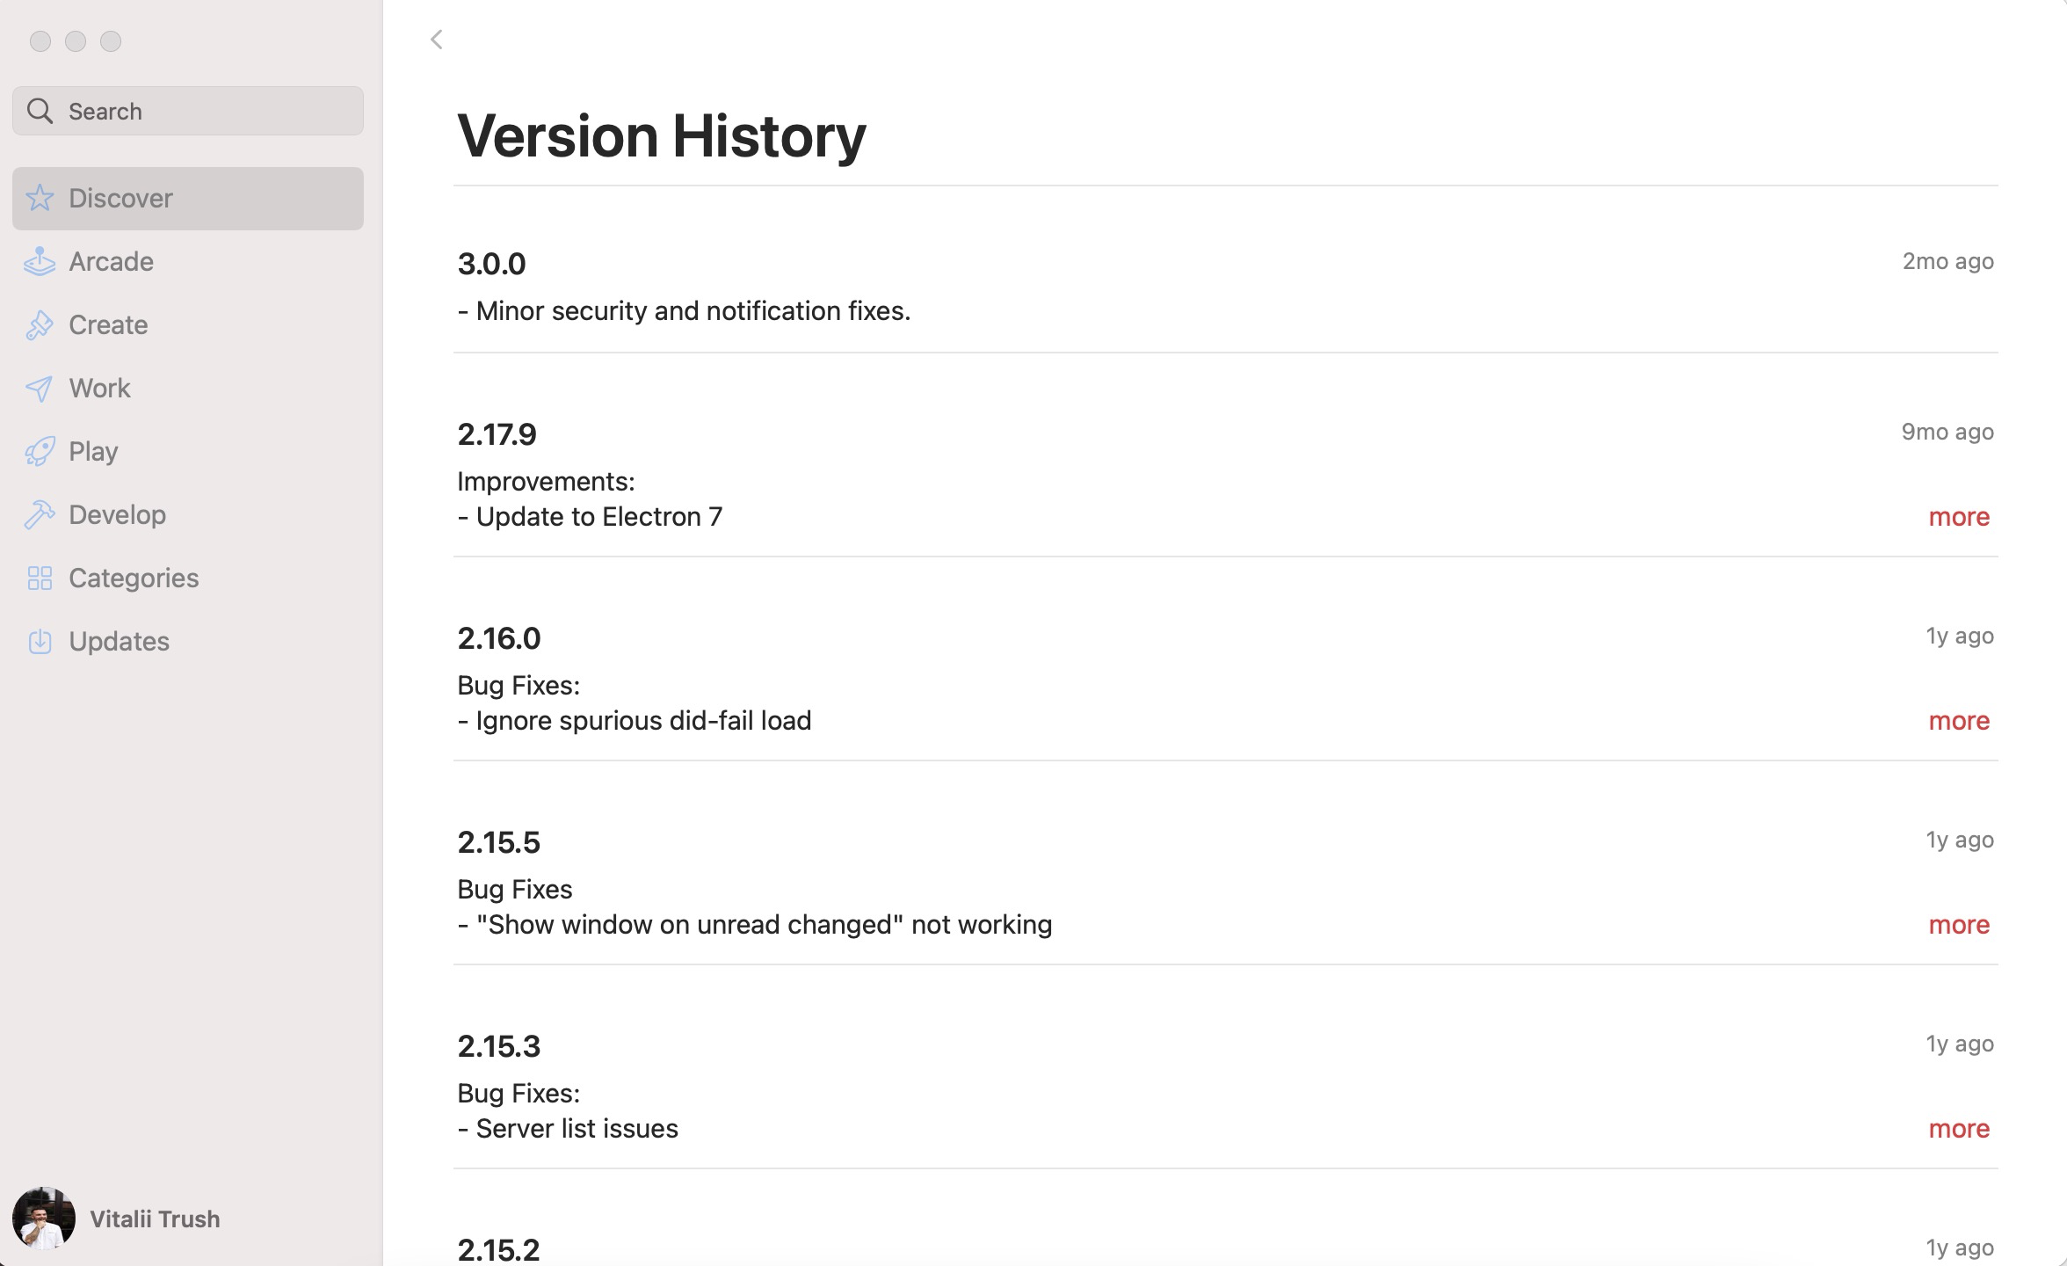Expand bug fixes for version 2.15.5
The image size is (2067, 1266).
(1958, 924)
